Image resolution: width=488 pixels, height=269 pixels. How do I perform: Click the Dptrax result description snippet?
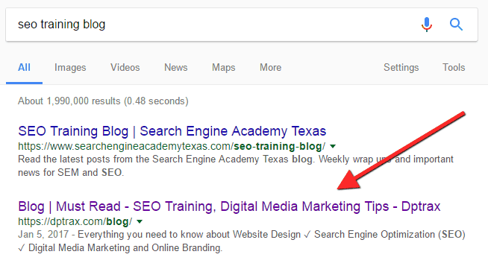pyautogui.click(x=242, y=241)
